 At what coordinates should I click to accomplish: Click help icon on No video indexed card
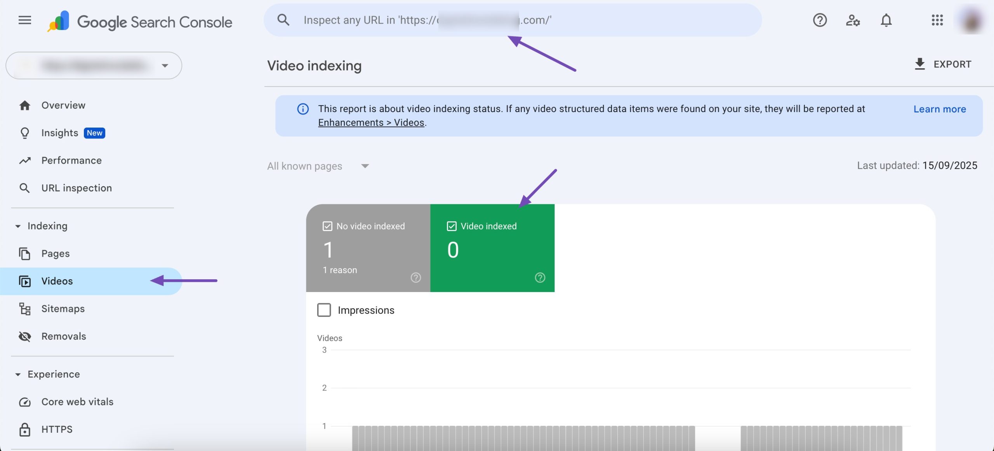(x=415, y=278)
